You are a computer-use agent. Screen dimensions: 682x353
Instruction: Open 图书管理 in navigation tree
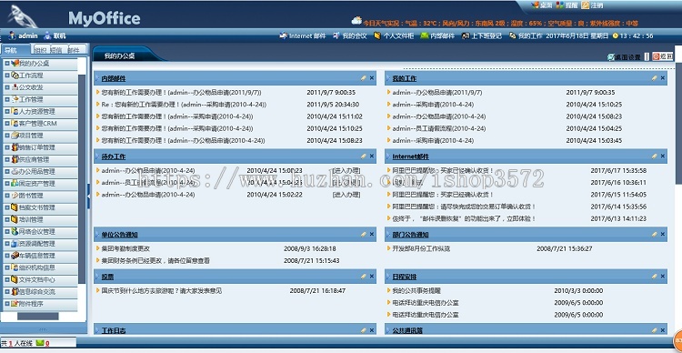tap(31, 196)
